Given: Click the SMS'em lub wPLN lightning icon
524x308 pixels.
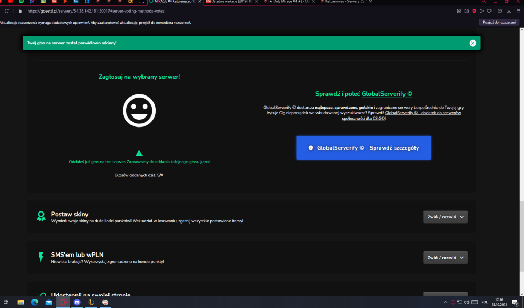Looking at the screenshot, I should (x=41, y=257).
